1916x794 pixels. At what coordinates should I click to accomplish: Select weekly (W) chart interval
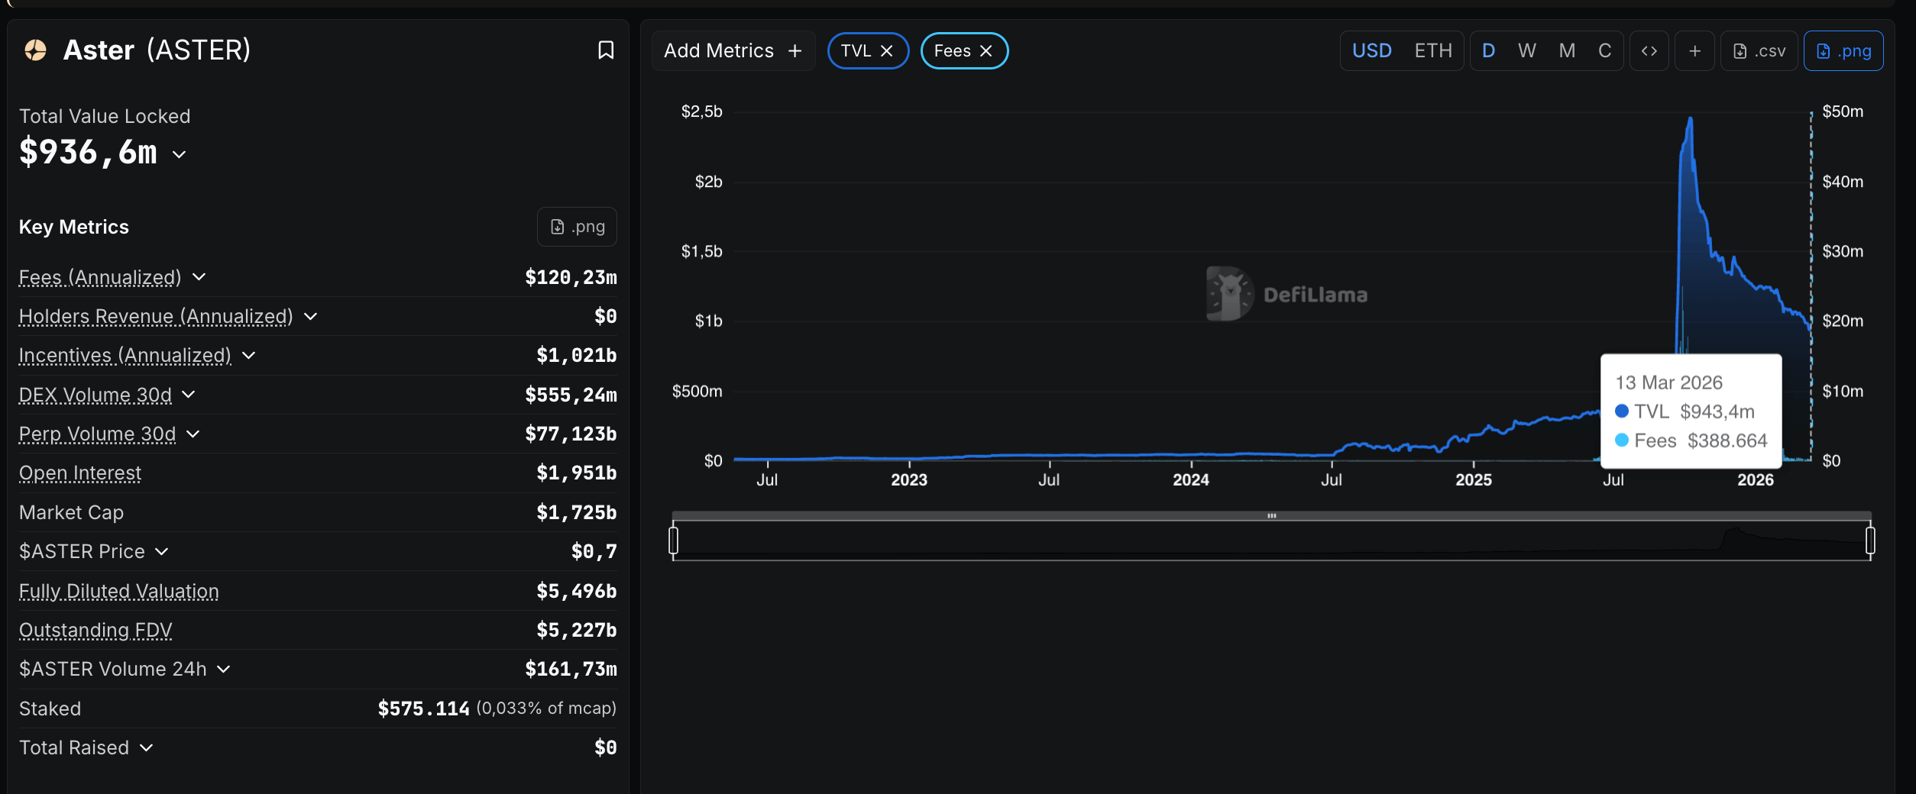[1527, 51]
